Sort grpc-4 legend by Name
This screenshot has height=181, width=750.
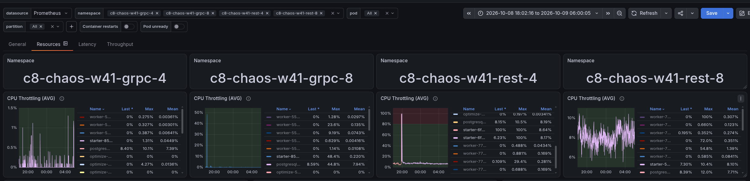[x=97, y=109]
